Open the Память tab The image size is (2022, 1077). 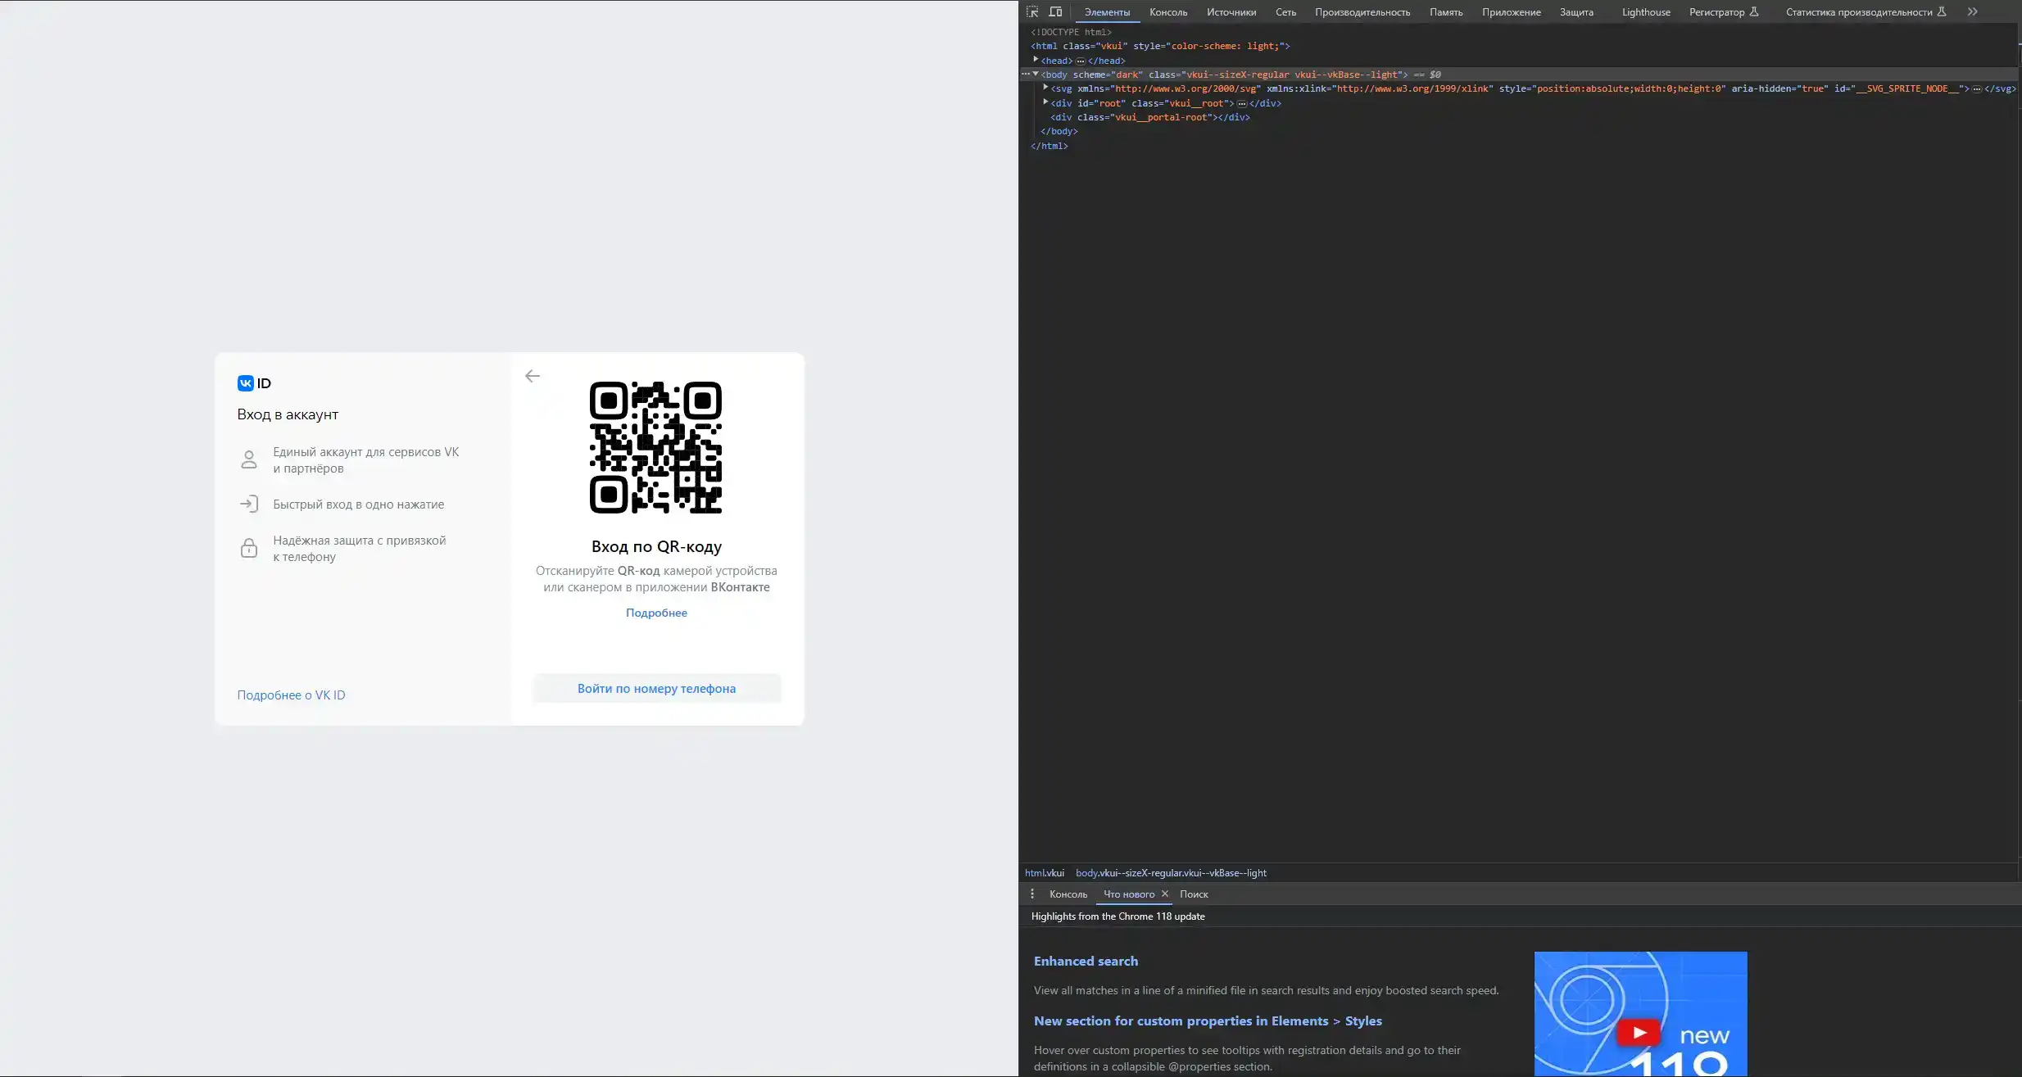pos(1446,12)
